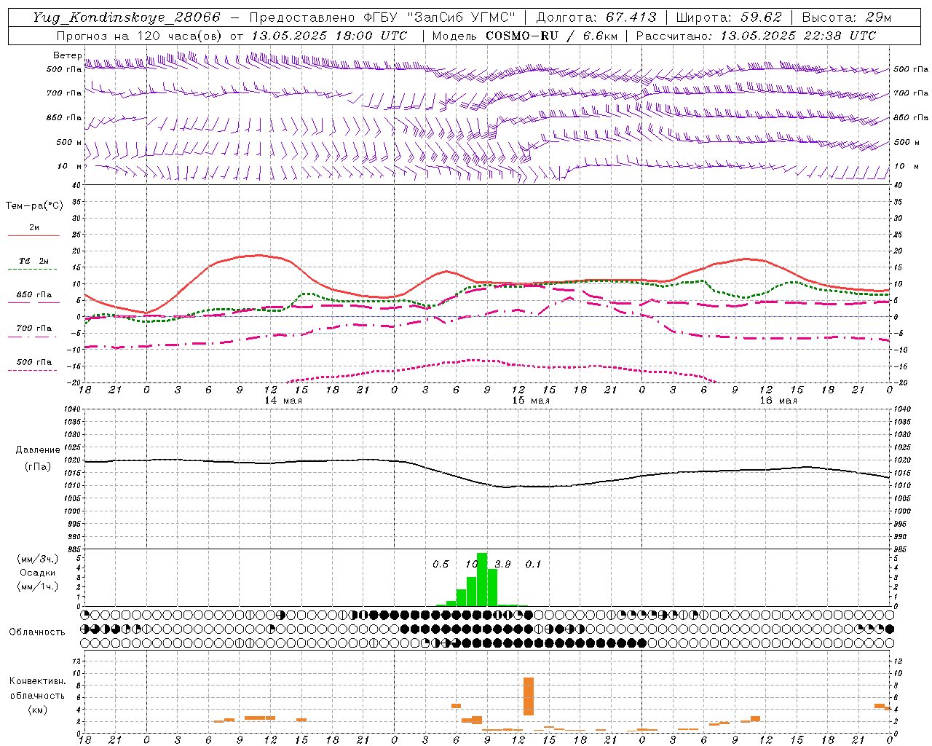
Task: Click the 0.5 precipitation total label
Action: pyautogui.click(x=441, y=564)
